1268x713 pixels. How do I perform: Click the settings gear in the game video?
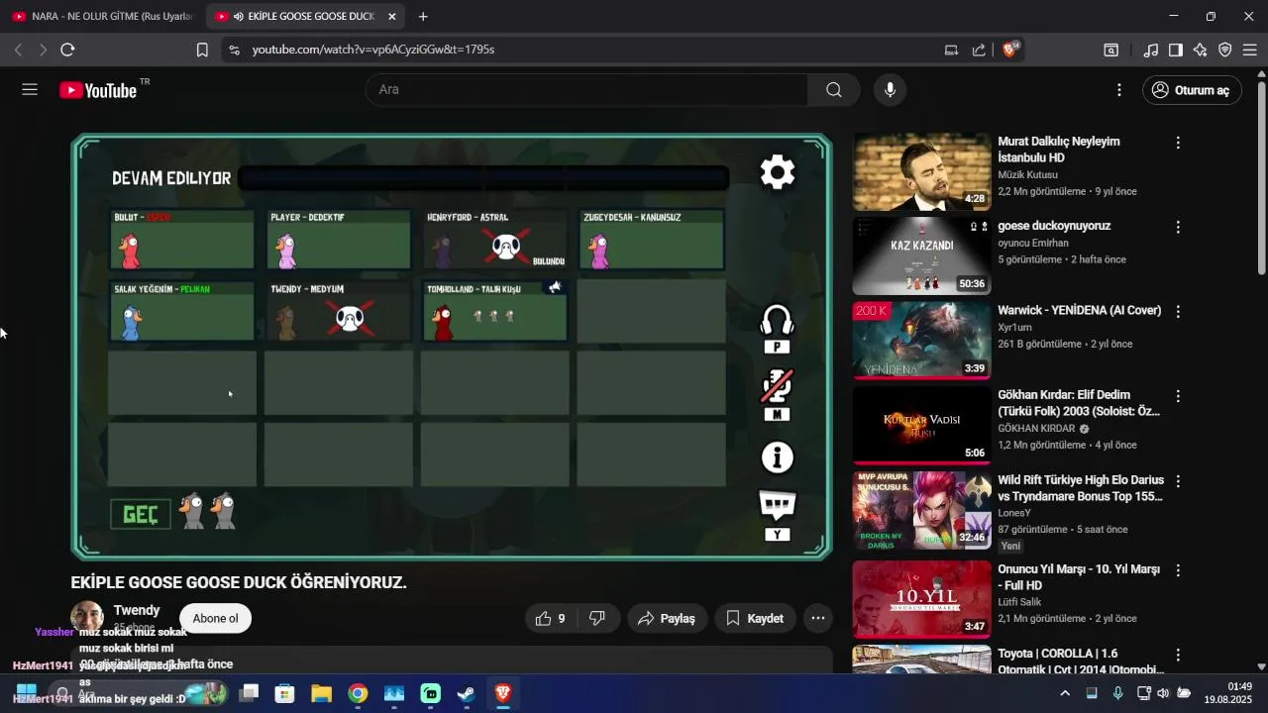pyautogui.click(x=777, y=172)
